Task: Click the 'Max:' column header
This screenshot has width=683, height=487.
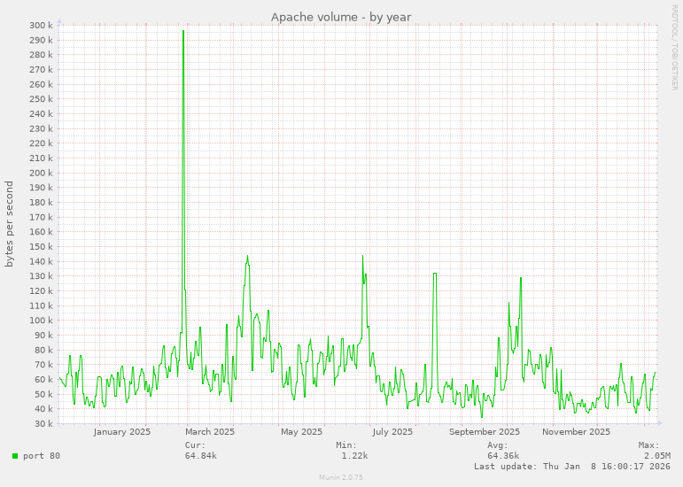Action: click(x=649, y=445)
